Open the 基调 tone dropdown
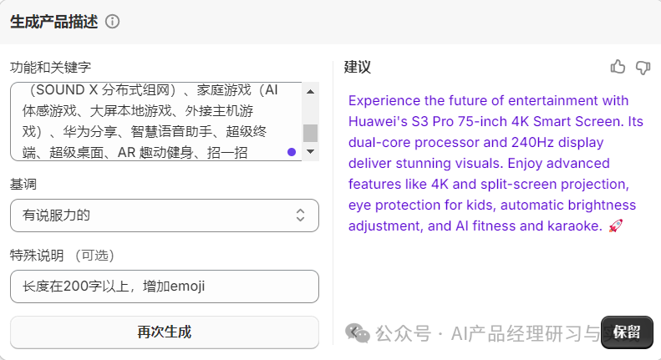The image size is (661, 360). pos(164,215)
